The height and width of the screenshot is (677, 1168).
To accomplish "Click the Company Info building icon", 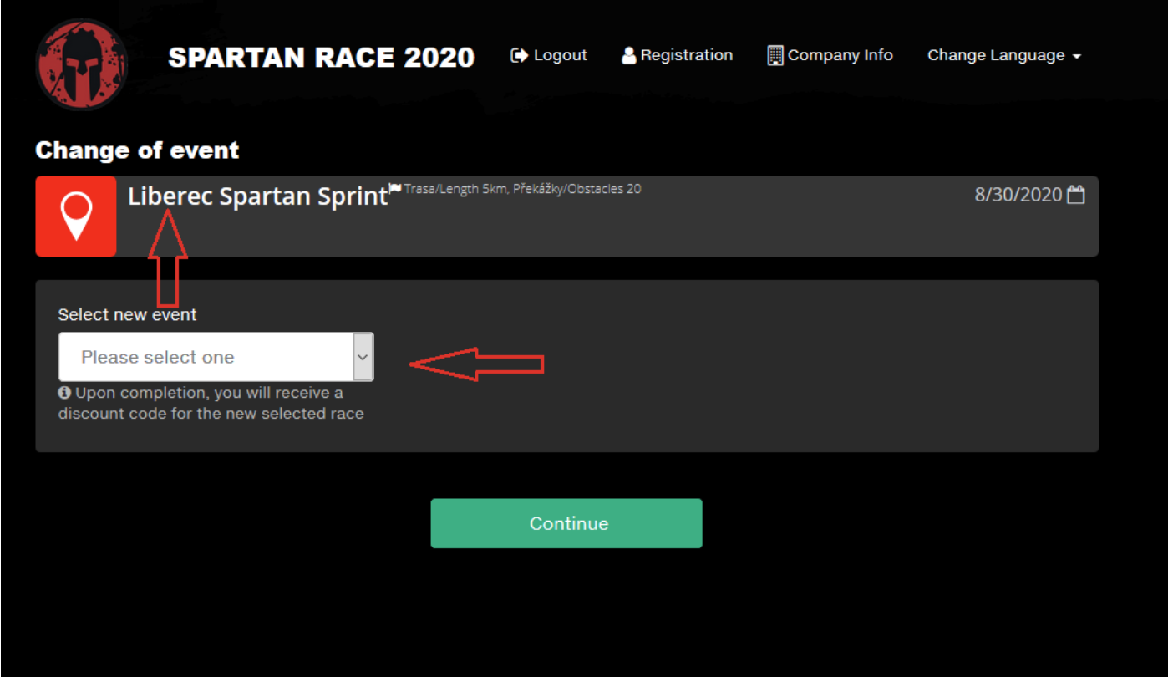I will tap(775, 55).
